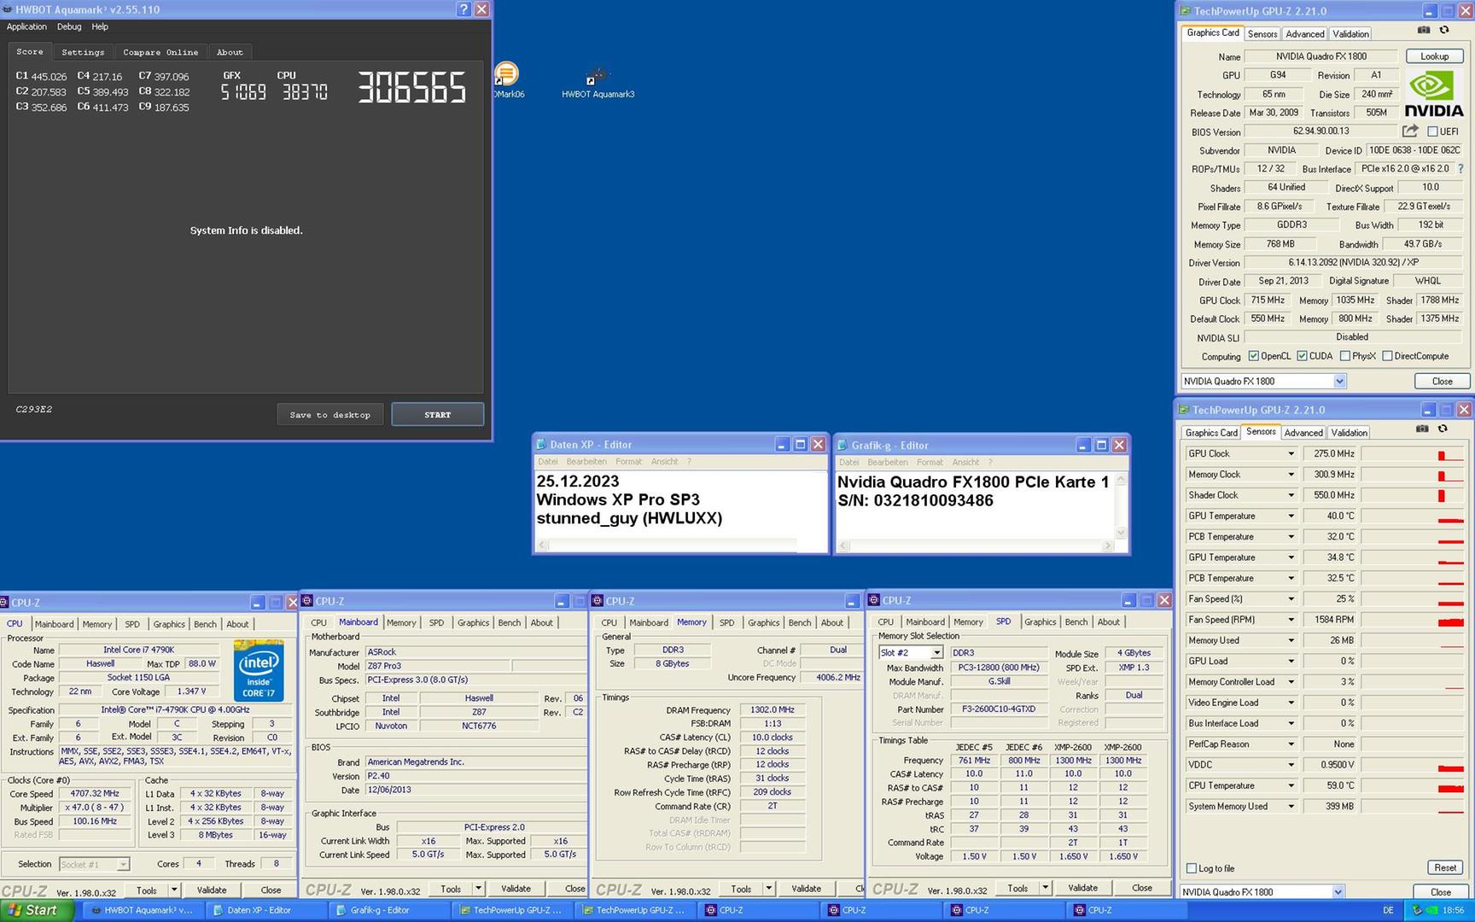The width and height of the screenshot is (1475, 922).
Task: Switch to the Settings tab in HWBOT Aquamark
Action: pyautogui.click(x=83, y=52)
